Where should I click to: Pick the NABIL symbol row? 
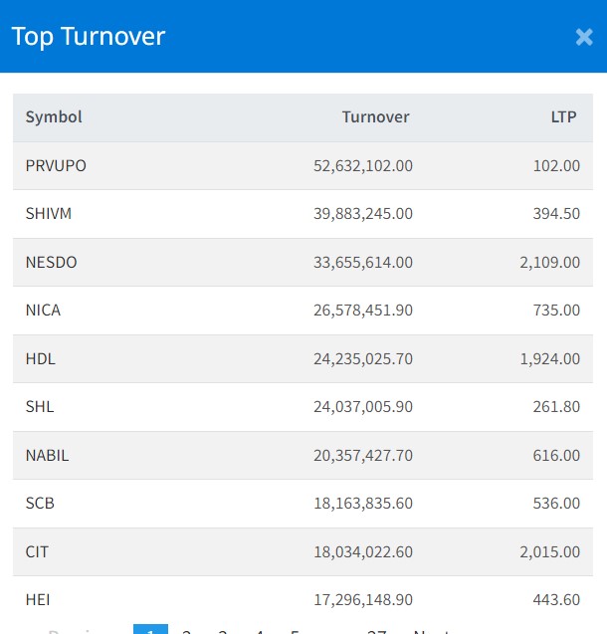point(47,455)
